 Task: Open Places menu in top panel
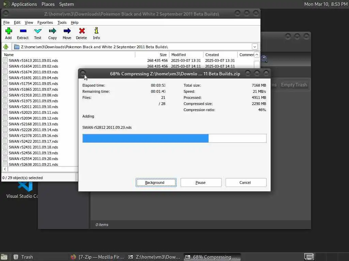tap(48, 4)
